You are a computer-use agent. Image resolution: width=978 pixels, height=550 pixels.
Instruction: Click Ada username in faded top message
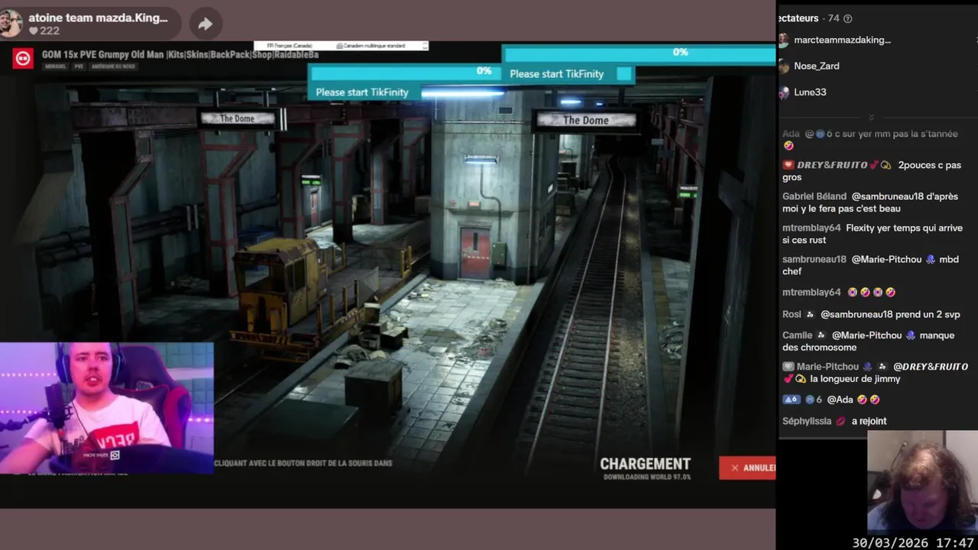coord(791,134)
